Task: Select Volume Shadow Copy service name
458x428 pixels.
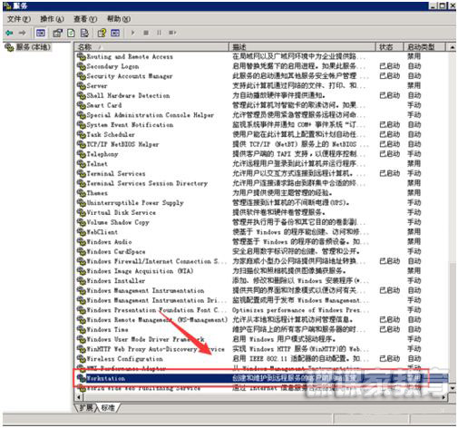Action: pyautogui.click(x=118, y=222)
